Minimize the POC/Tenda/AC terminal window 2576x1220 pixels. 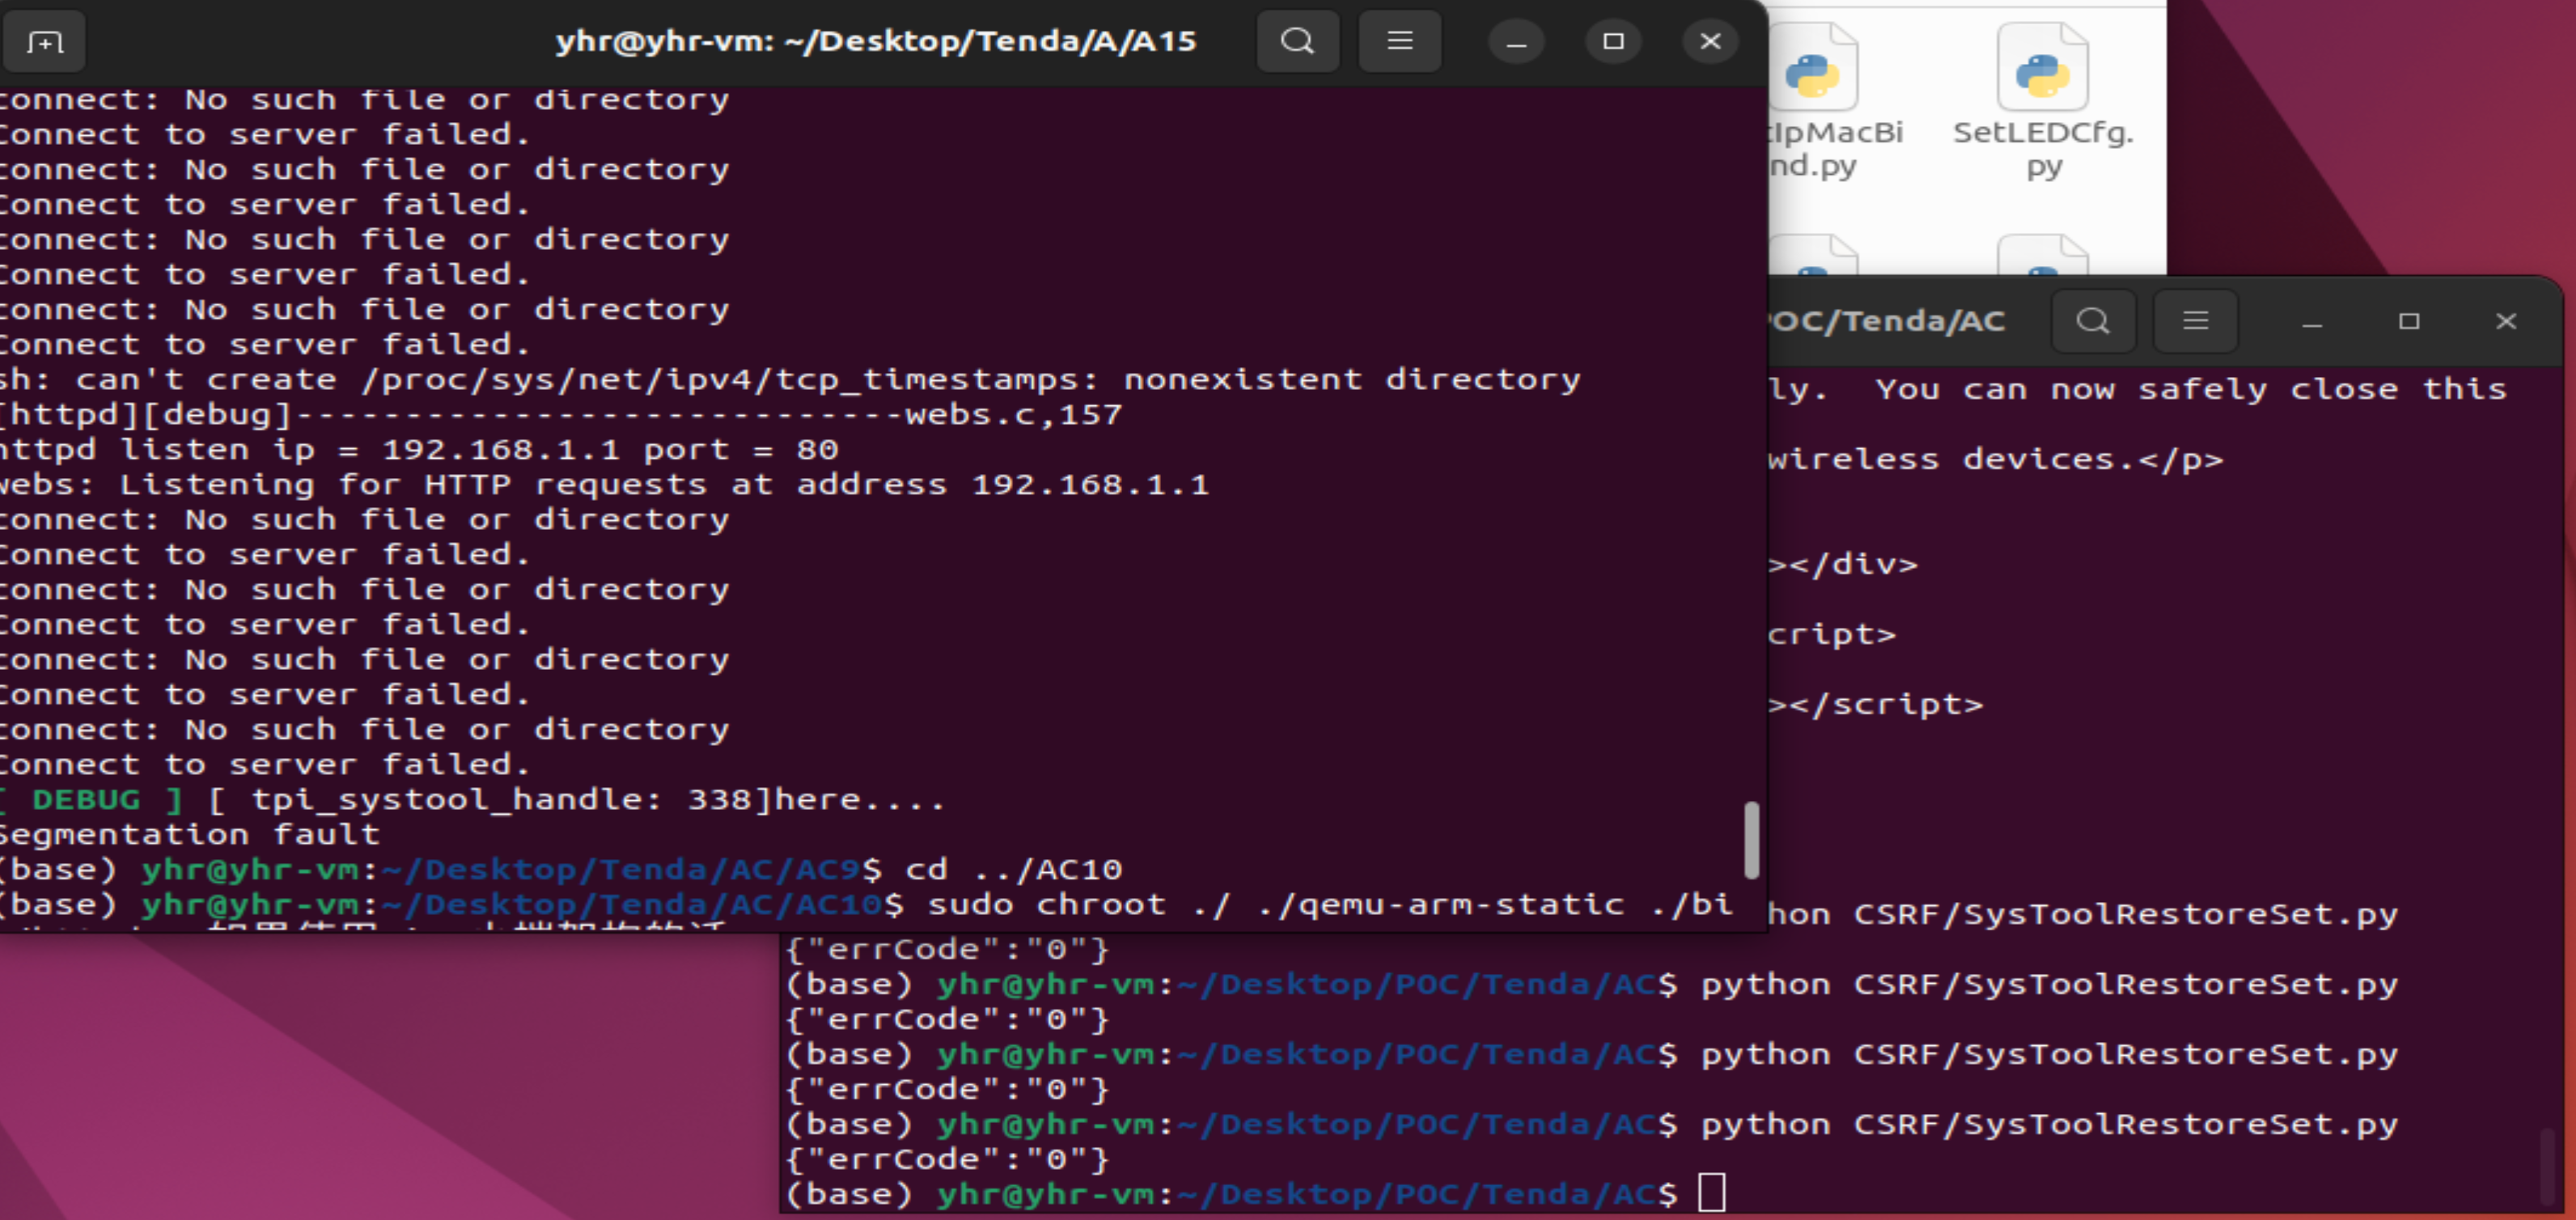[2312, 322]
